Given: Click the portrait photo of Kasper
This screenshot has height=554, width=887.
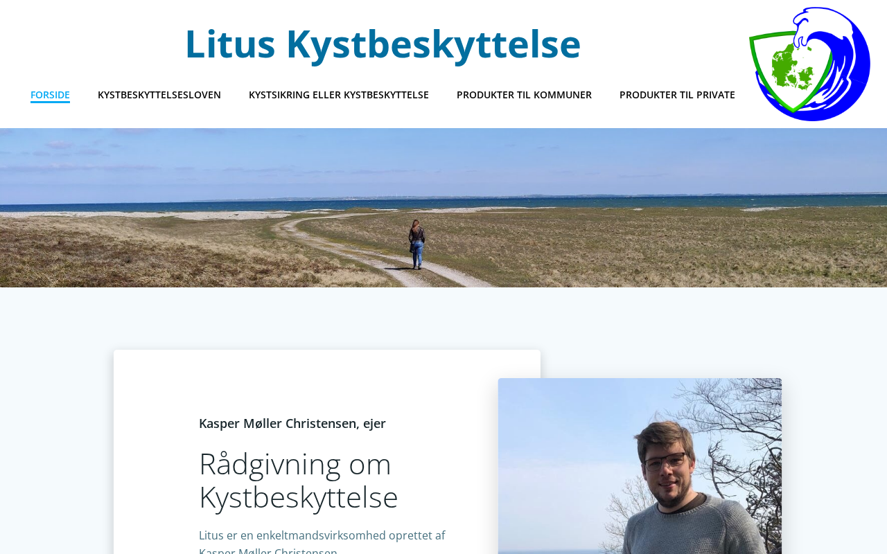Looking at the screenshot, I should point(640,466).
